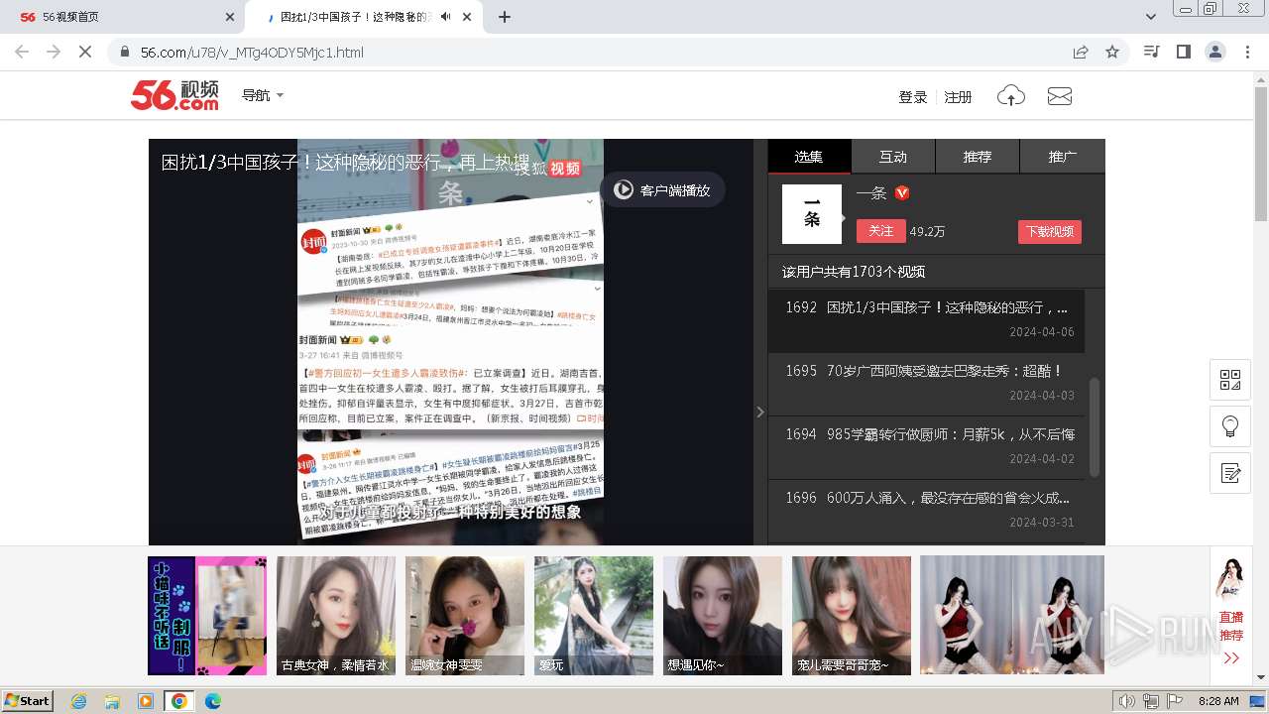1269x714 pixels.
Task: Open the 温婉女神雯雯 thumbnail
Action: (465, 616)
